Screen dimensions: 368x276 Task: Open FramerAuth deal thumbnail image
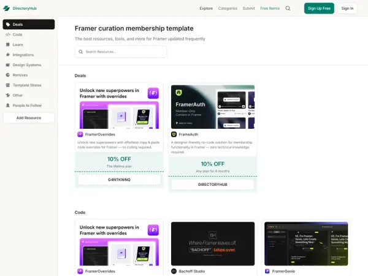[x=213, y=107]
